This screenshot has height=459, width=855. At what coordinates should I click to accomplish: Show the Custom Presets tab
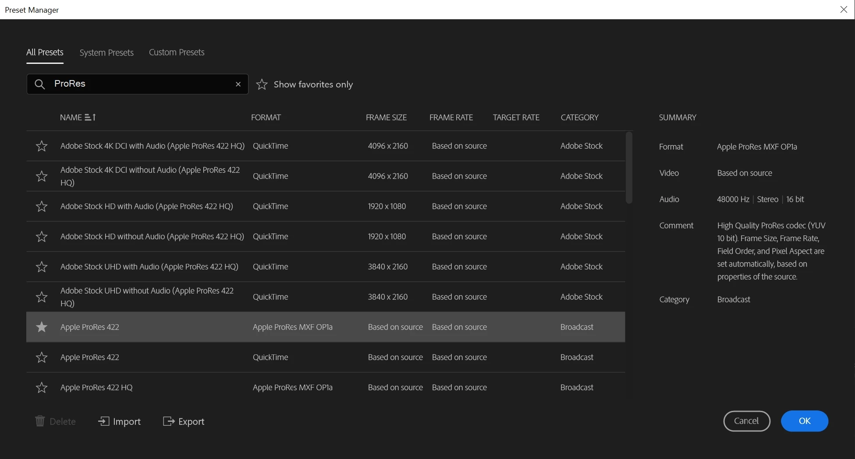coord(177,53)
